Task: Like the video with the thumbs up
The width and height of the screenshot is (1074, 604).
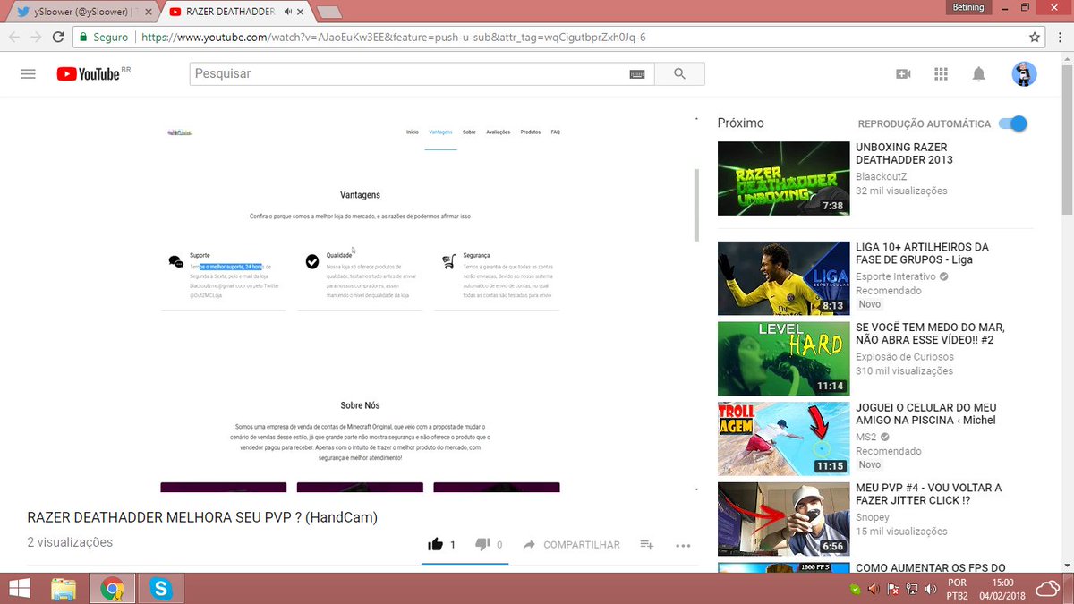Action: [x=436, y=543]
